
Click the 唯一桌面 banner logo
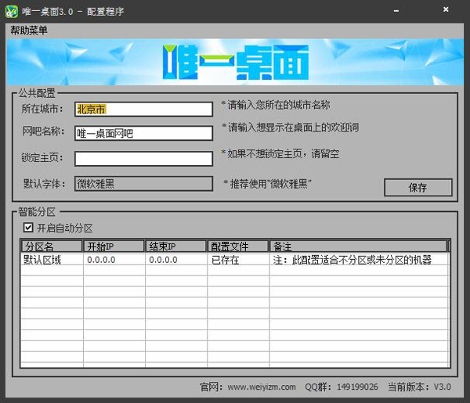(236, 63)
